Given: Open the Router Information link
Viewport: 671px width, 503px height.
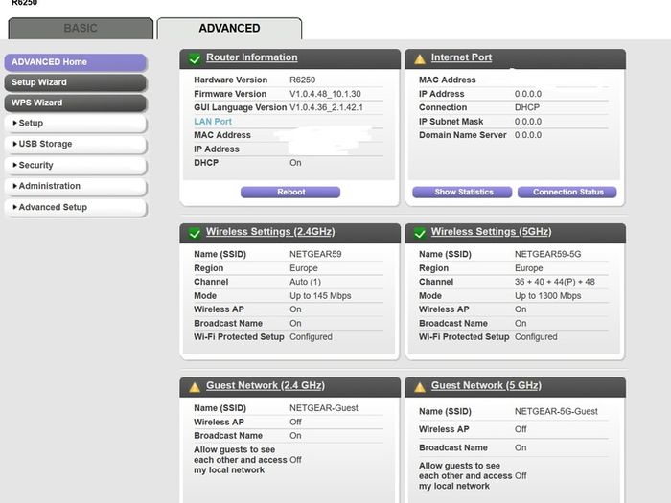Looking at the screenshot, I should click(251, 57).
